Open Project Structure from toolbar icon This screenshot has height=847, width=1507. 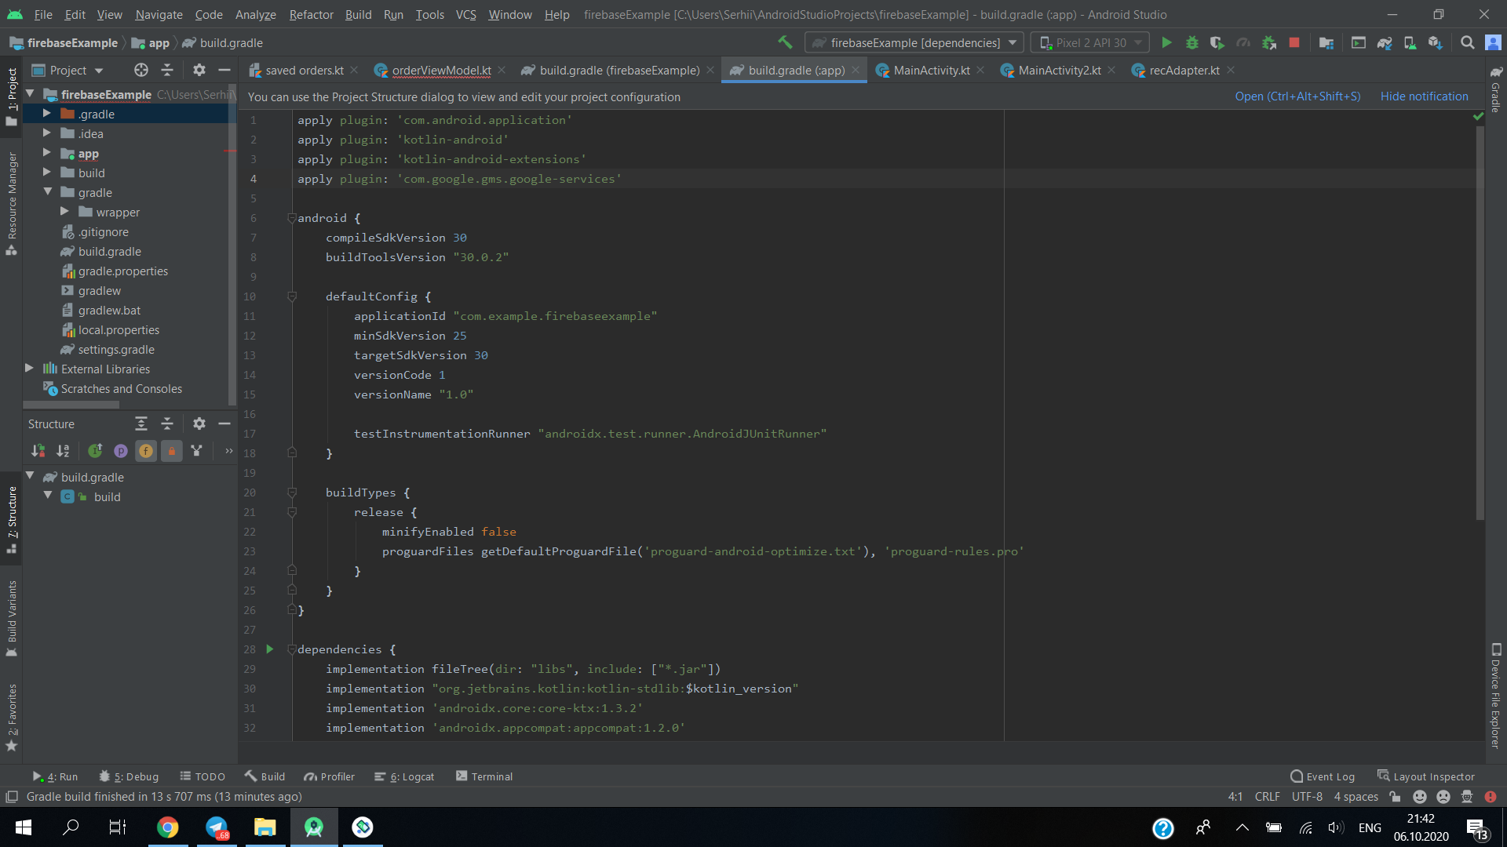pyautogui.click(x=1326, y=42)
